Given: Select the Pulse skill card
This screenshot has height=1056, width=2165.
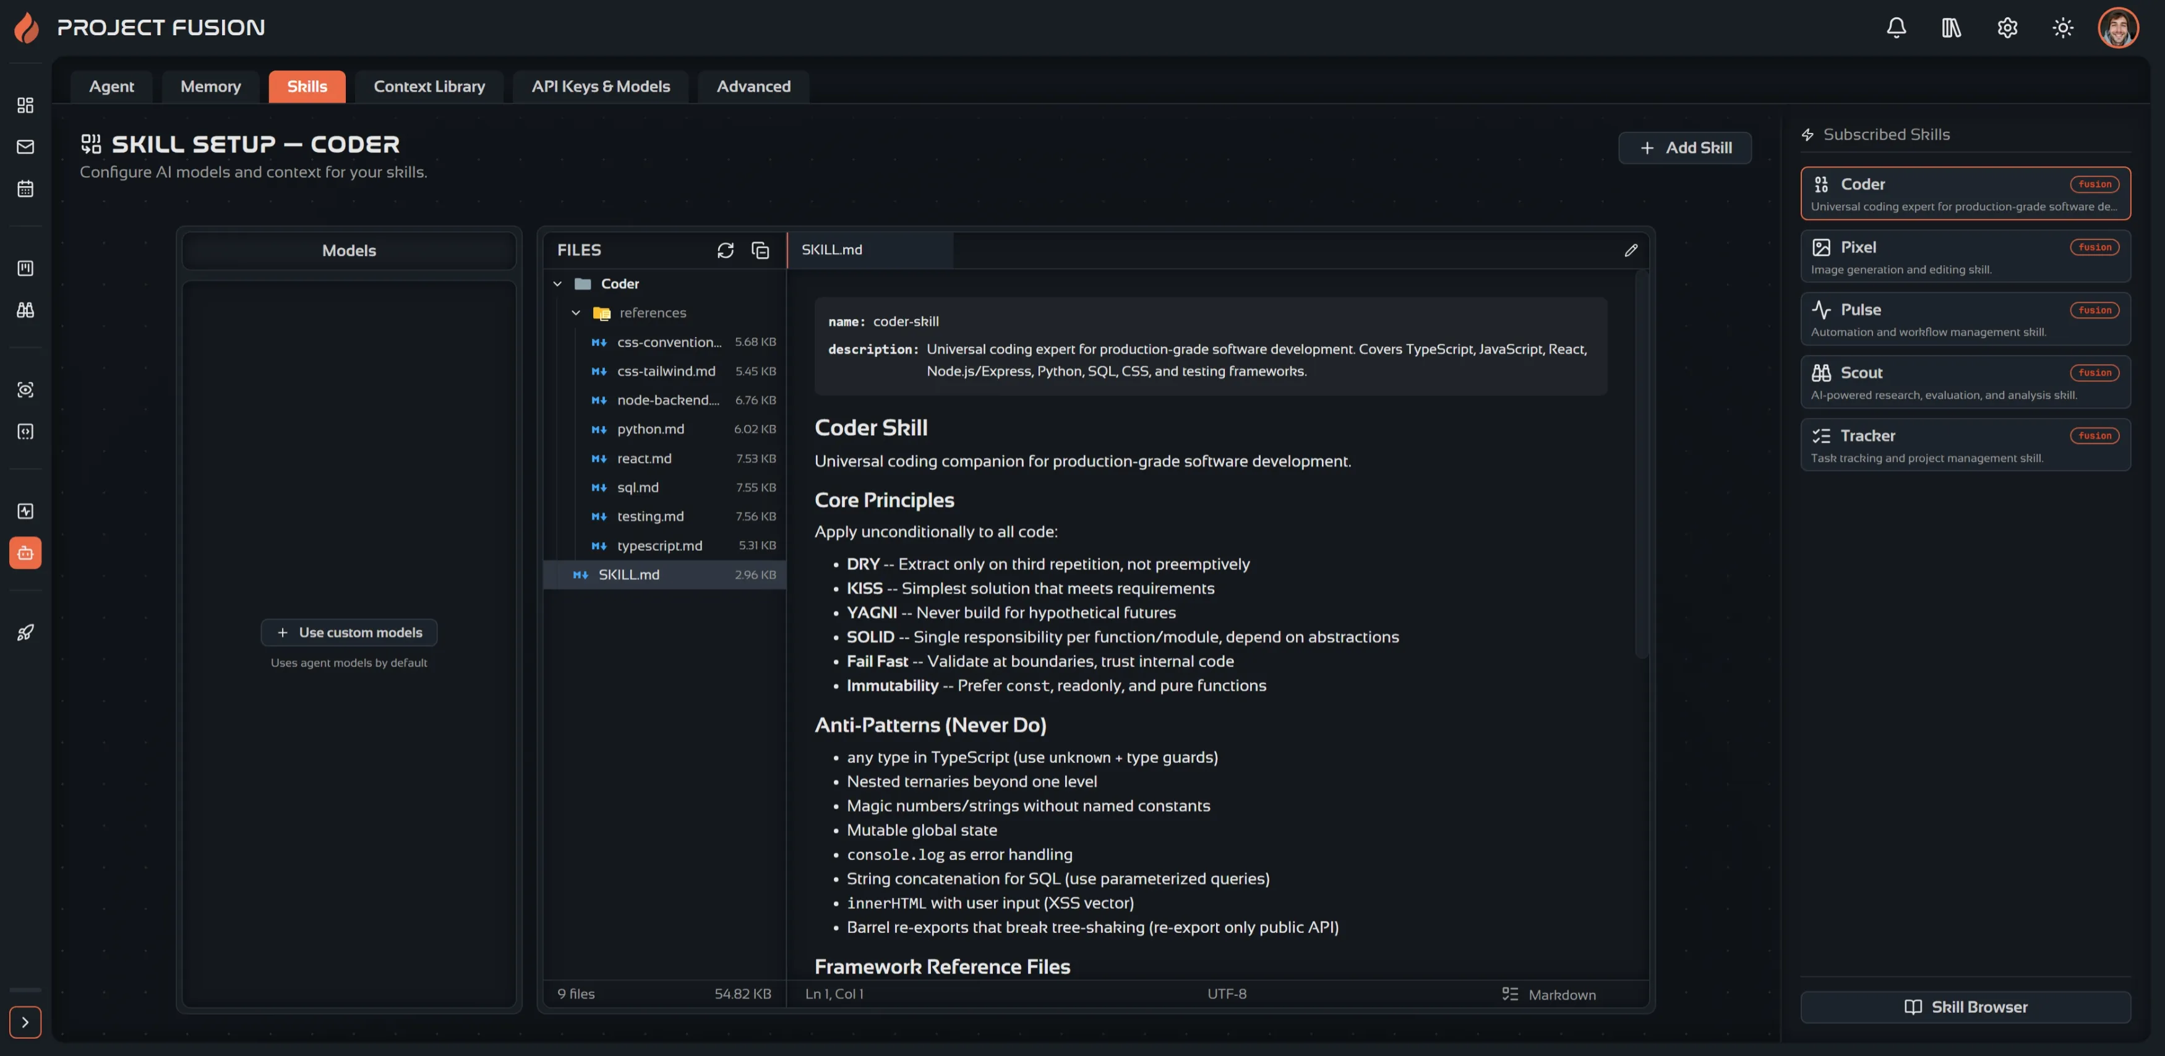Looking at the screenshot, I should coord(1965,319).
